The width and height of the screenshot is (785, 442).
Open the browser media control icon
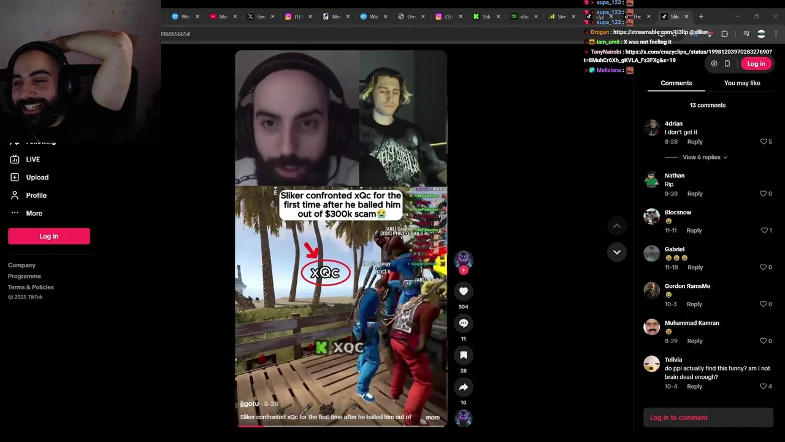point(746,34)
